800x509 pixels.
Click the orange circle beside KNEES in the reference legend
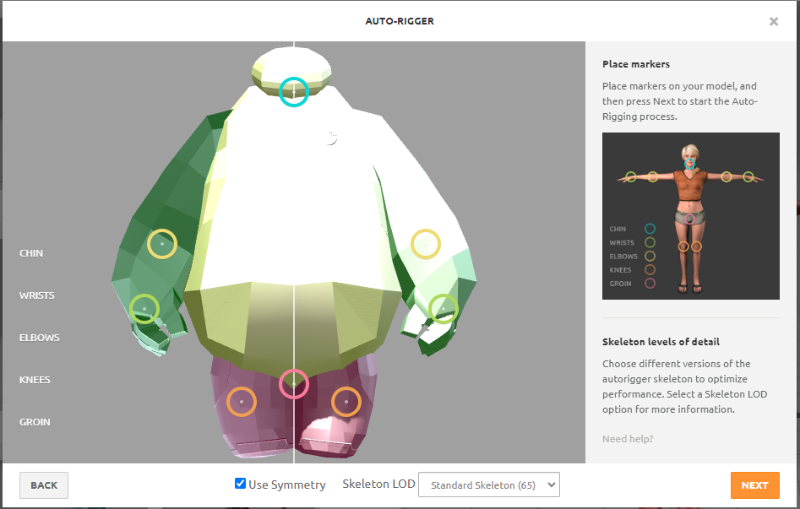click(x=650, y=270)
